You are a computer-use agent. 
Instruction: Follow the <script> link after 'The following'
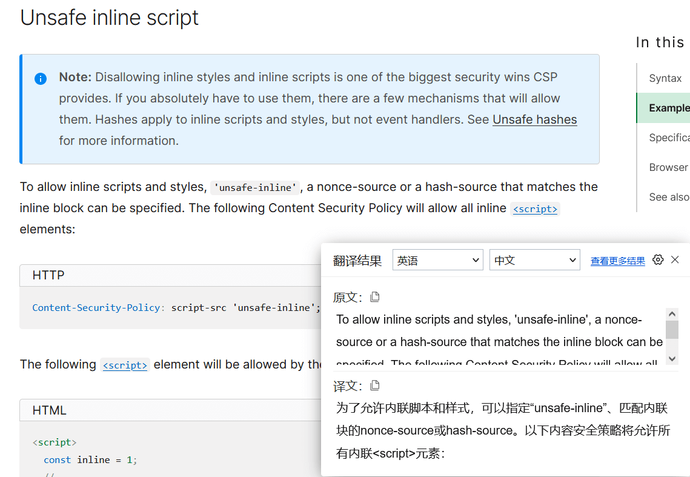point(125,365)
